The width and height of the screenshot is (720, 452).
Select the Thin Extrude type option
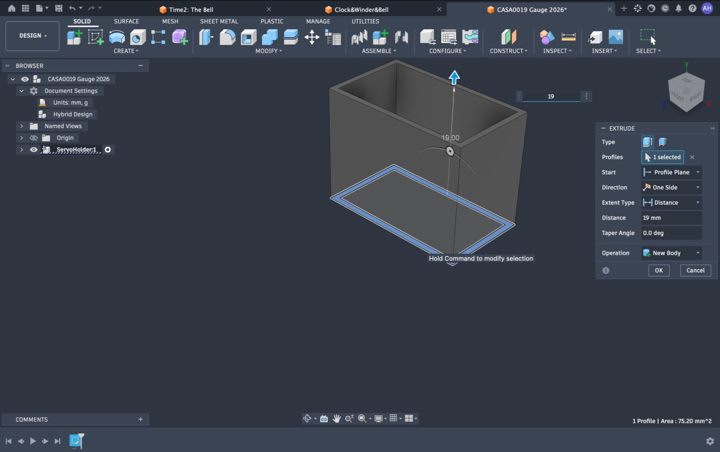(662, 142)
